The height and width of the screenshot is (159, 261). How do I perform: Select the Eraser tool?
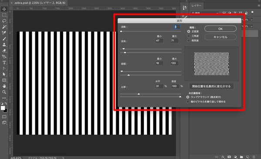point(4,50)
